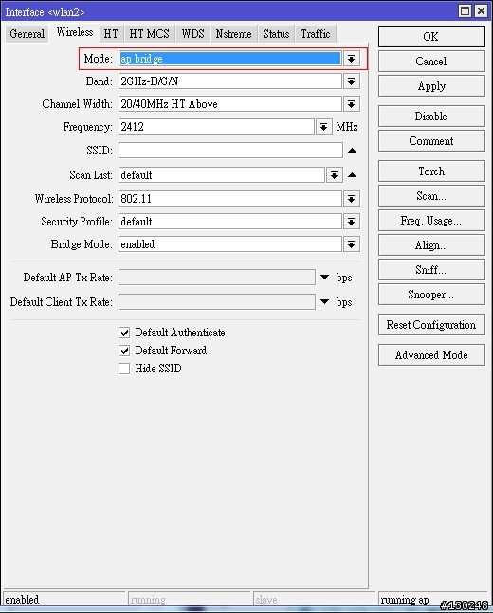This screenshot has height=613, width=493.
Task: Open the Scan List dropdown
Action: (x=334, y=175)
